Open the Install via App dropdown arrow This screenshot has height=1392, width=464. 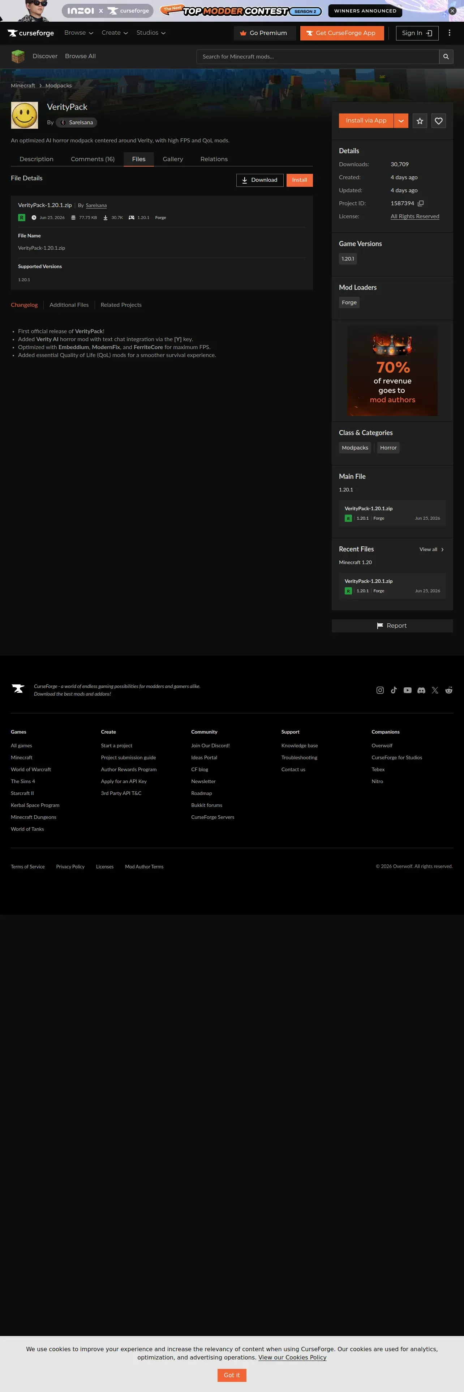click(401, 120)
